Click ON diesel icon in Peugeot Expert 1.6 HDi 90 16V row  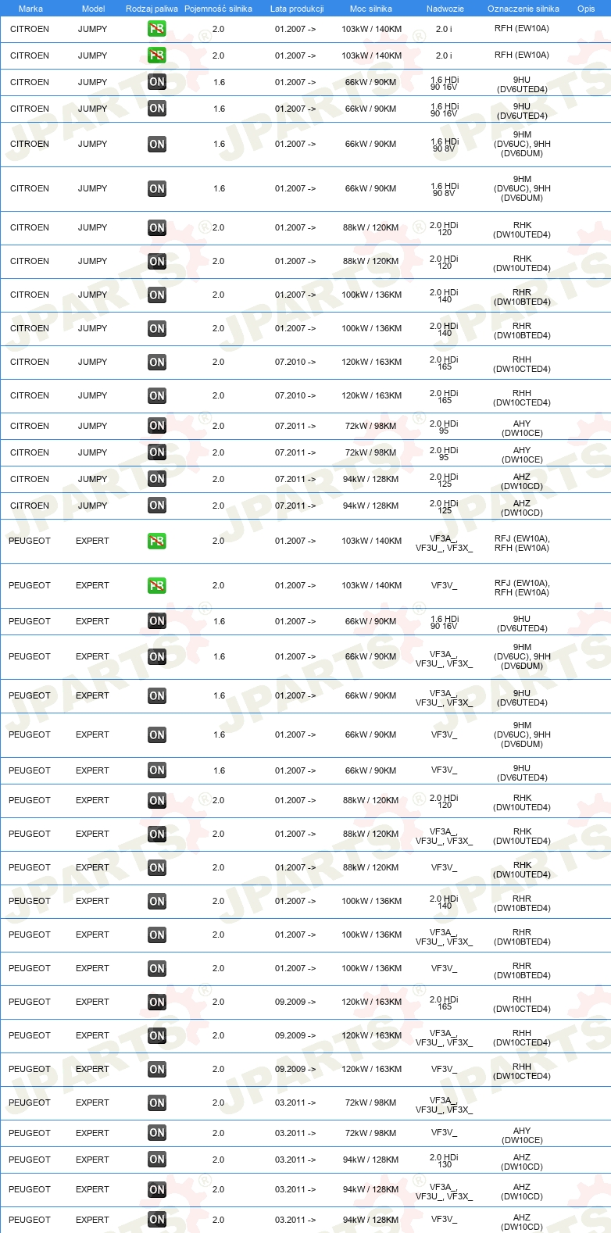pos(157,621)
